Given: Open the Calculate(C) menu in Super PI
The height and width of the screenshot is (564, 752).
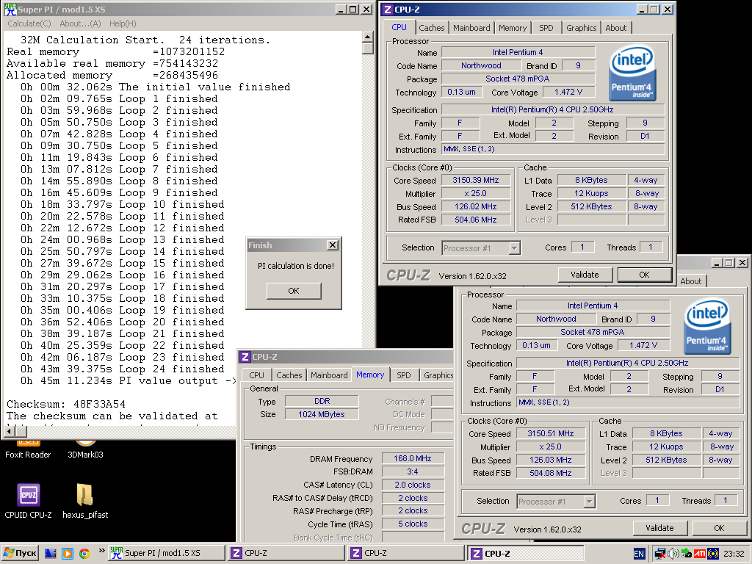Looking at the screenshot, I should (29, 23).
